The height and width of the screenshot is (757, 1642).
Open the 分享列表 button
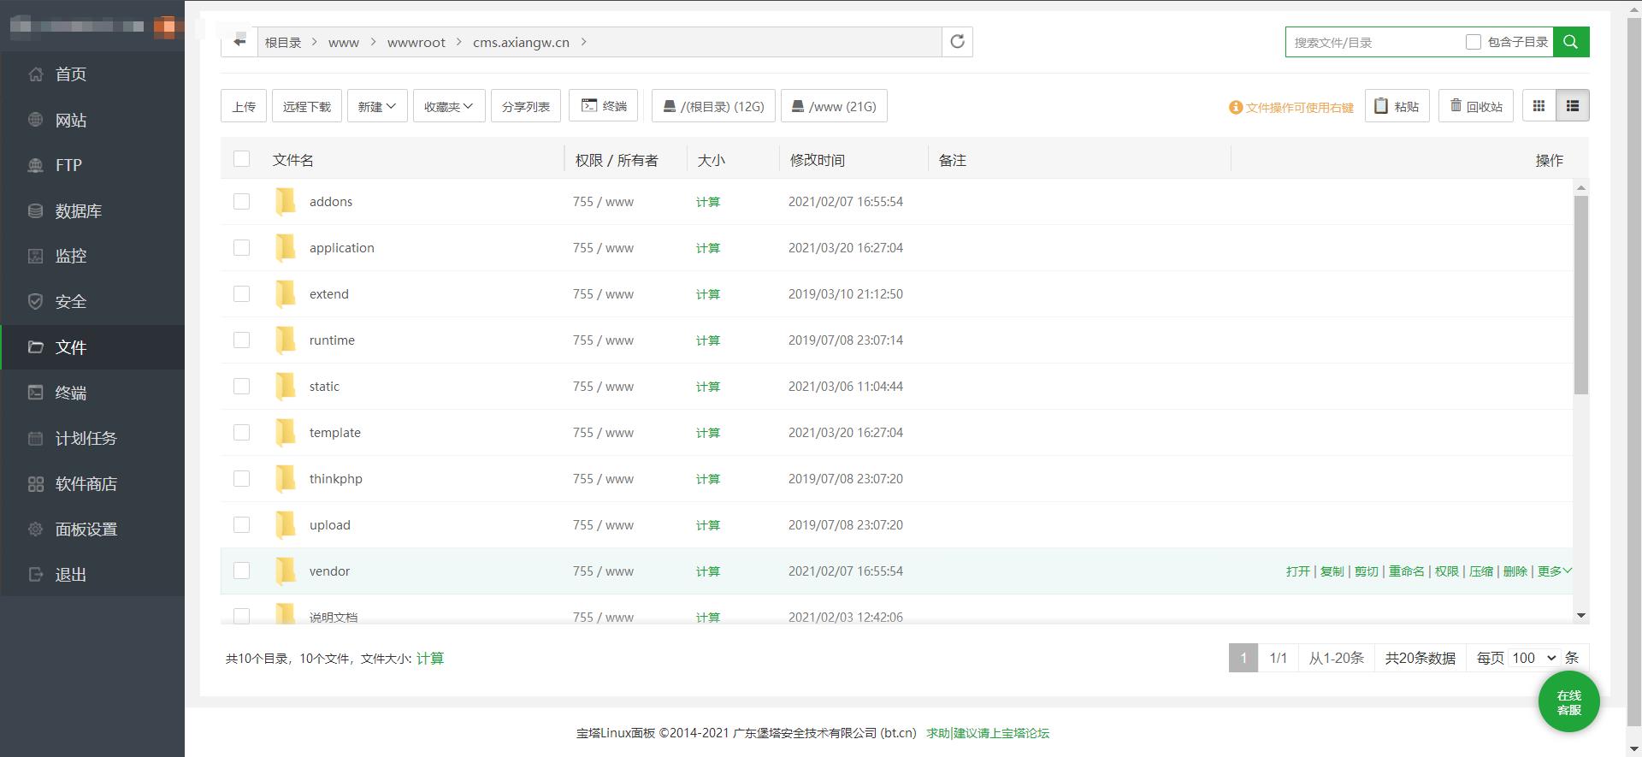526,106
